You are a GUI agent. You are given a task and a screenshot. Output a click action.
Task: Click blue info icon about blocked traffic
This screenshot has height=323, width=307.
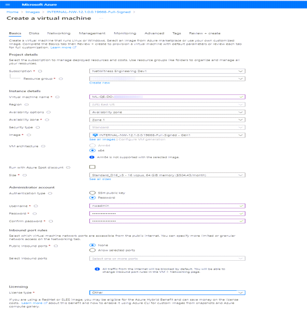click(x=97, y=269)
